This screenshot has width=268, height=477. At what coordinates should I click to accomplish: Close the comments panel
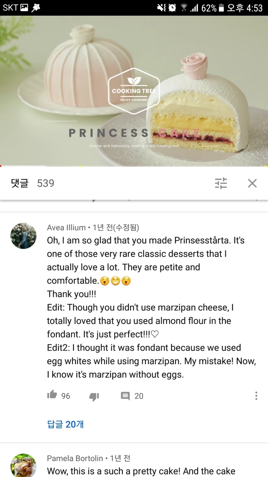coord(252,183)
